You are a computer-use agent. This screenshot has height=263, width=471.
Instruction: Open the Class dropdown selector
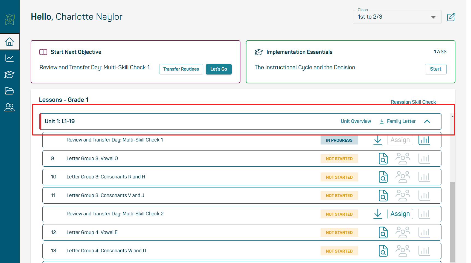pyautogui.click(x=397, y=17)
